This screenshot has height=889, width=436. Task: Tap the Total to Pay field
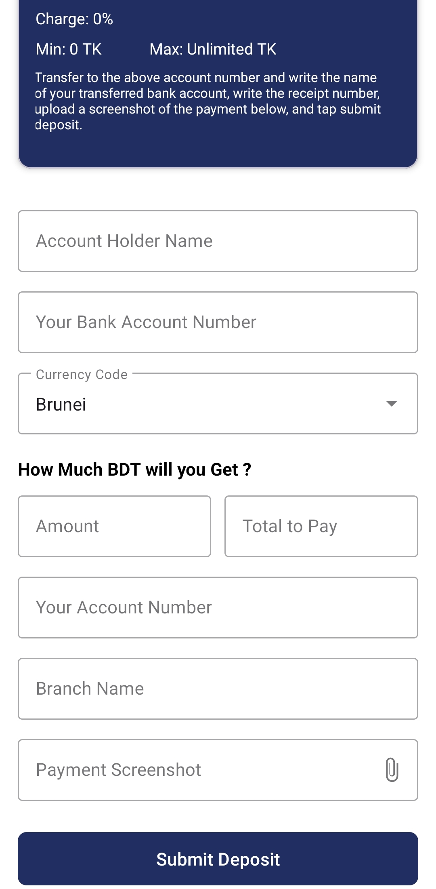click(321, 526)
